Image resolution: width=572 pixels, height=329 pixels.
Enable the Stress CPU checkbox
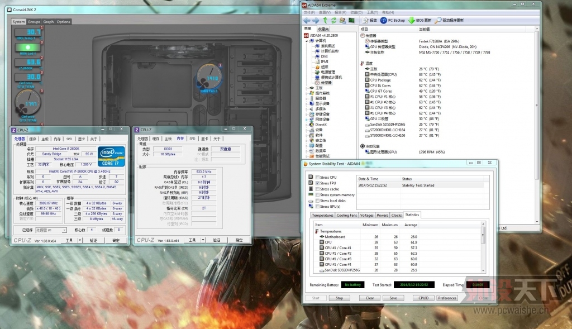coord(317,177)
